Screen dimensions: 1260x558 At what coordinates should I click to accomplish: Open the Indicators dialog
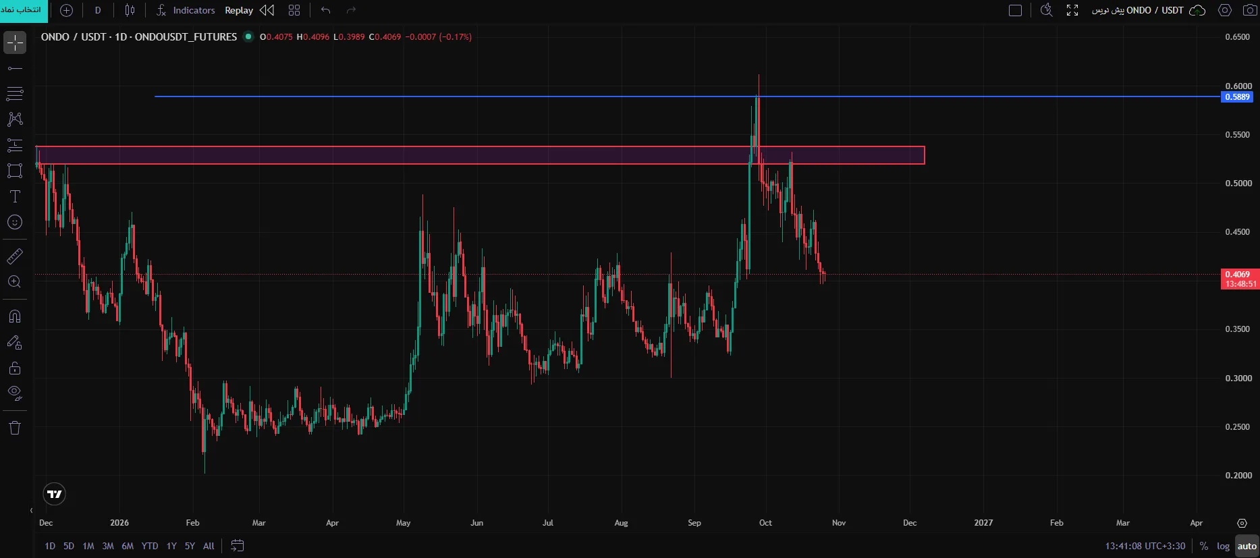pyautogui.click(x=186, y=10)
